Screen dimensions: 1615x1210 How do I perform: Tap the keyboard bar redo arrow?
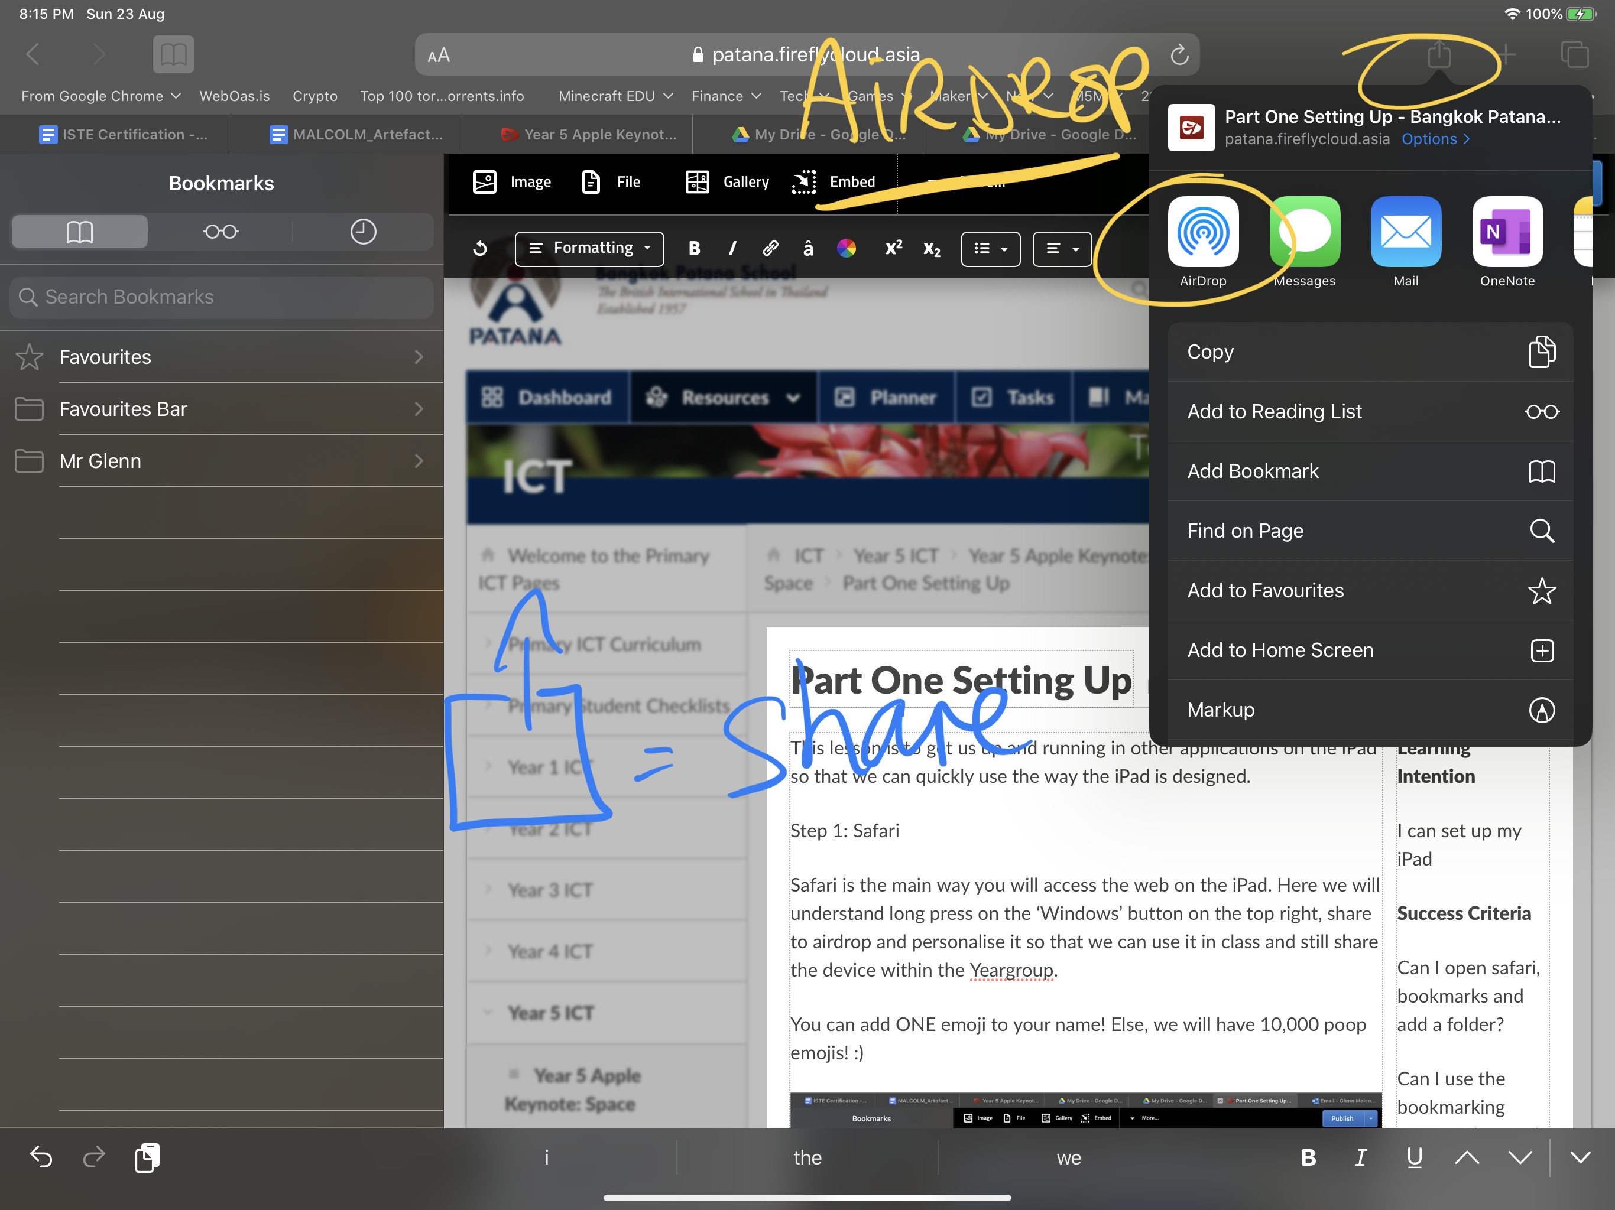point(93,1157)
